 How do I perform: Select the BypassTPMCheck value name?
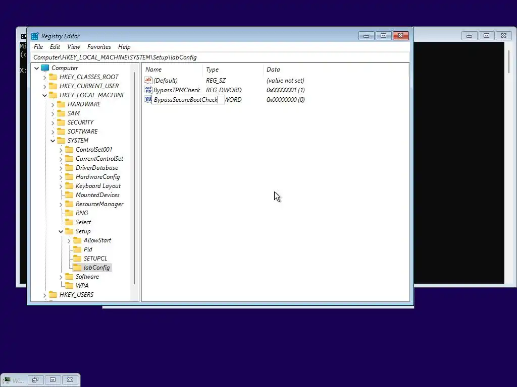(x=176, y=90)
